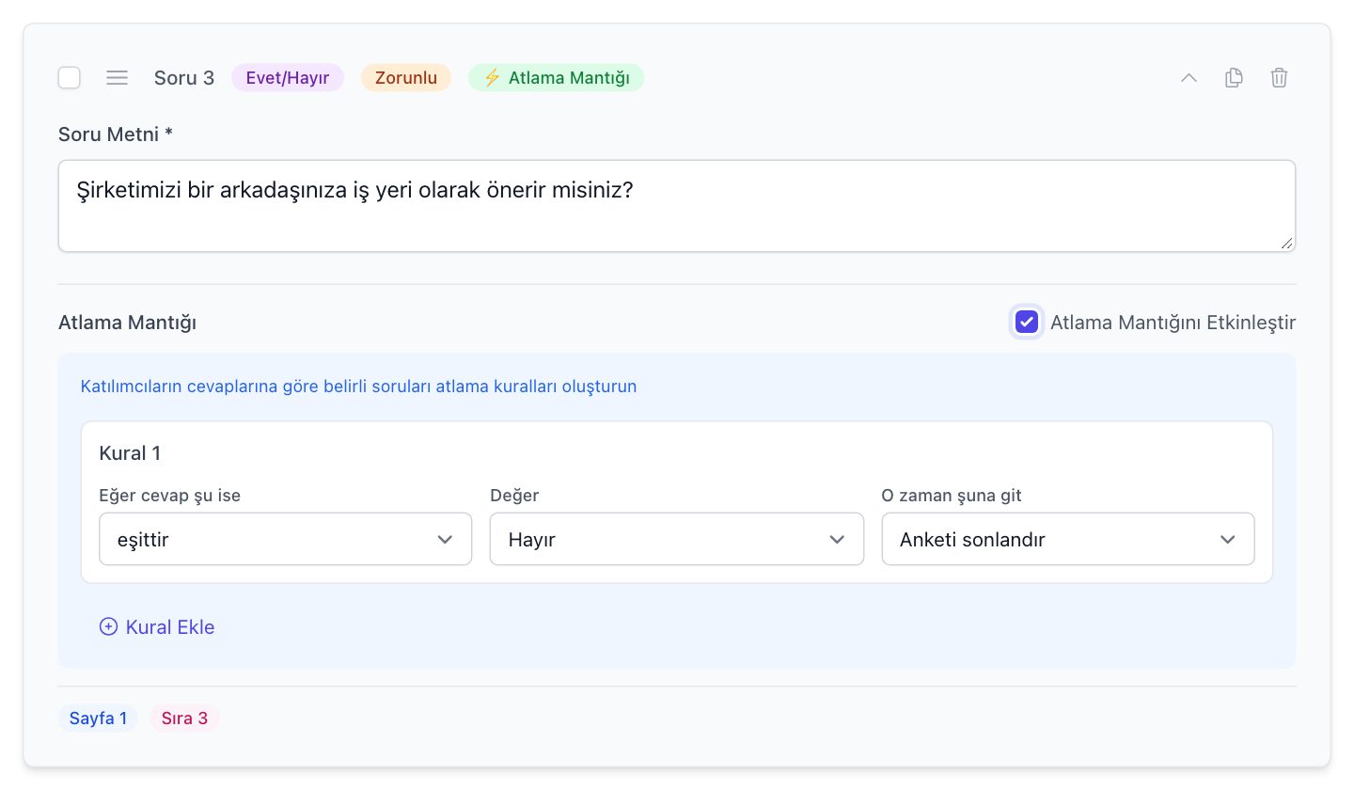The width and height of the screenshot is (1354, 790).
Task: Disable the Atlama Mantığını Etkinleştir checkbox
Action: (1027, 323)
